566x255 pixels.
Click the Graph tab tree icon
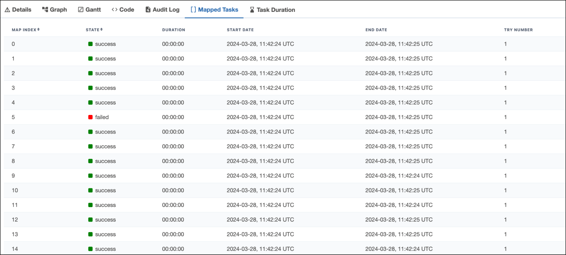tap(45, 10)
